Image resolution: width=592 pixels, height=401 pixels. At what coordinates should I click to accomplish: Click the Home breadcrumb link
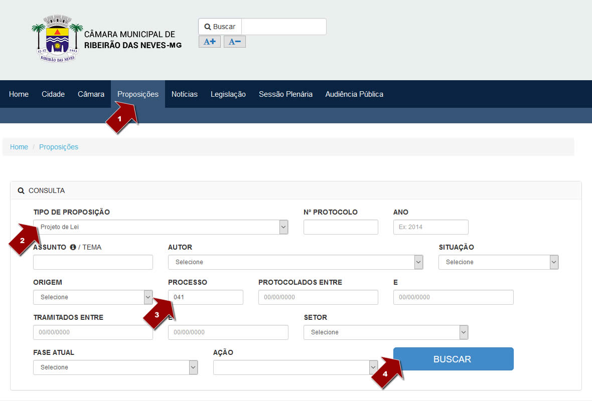click(x=19, y=147)
